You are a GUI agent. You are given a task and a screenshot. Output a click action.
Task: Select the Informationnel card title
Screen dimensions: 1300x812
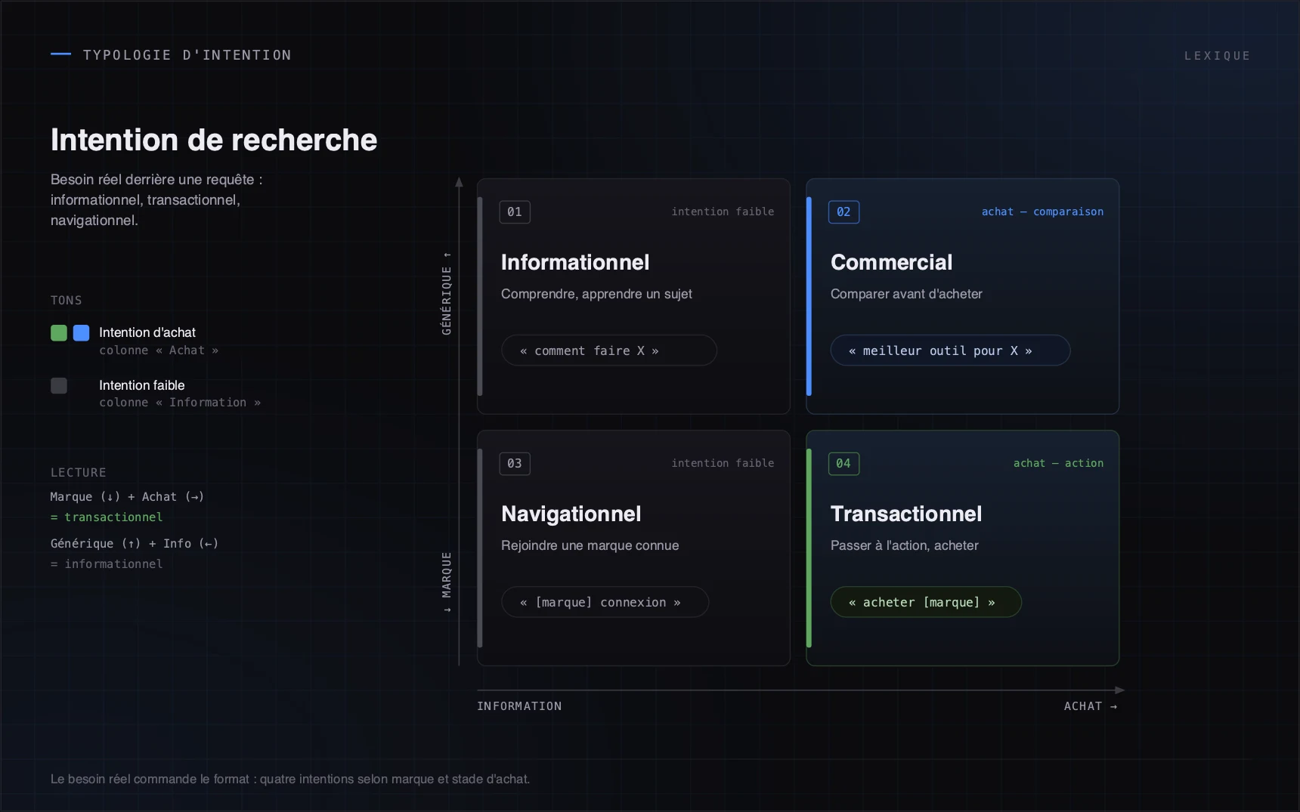[x=575, y=262]
